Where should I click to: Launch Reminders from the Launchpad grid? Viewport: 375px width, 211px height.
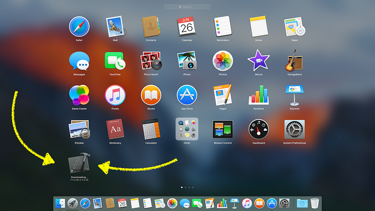coord(223,26)
